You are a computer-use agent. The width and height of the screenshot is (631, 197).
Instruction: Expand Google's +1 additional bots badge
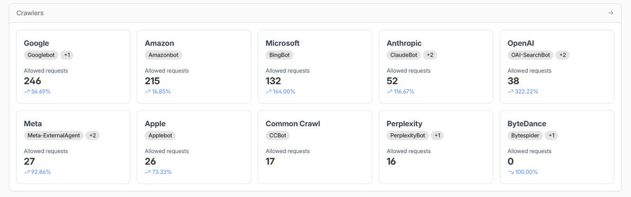[67, 54]
